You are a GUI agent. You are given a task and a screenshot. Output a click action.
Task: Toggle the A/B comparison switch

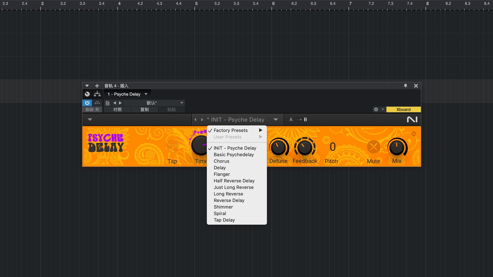298,120
